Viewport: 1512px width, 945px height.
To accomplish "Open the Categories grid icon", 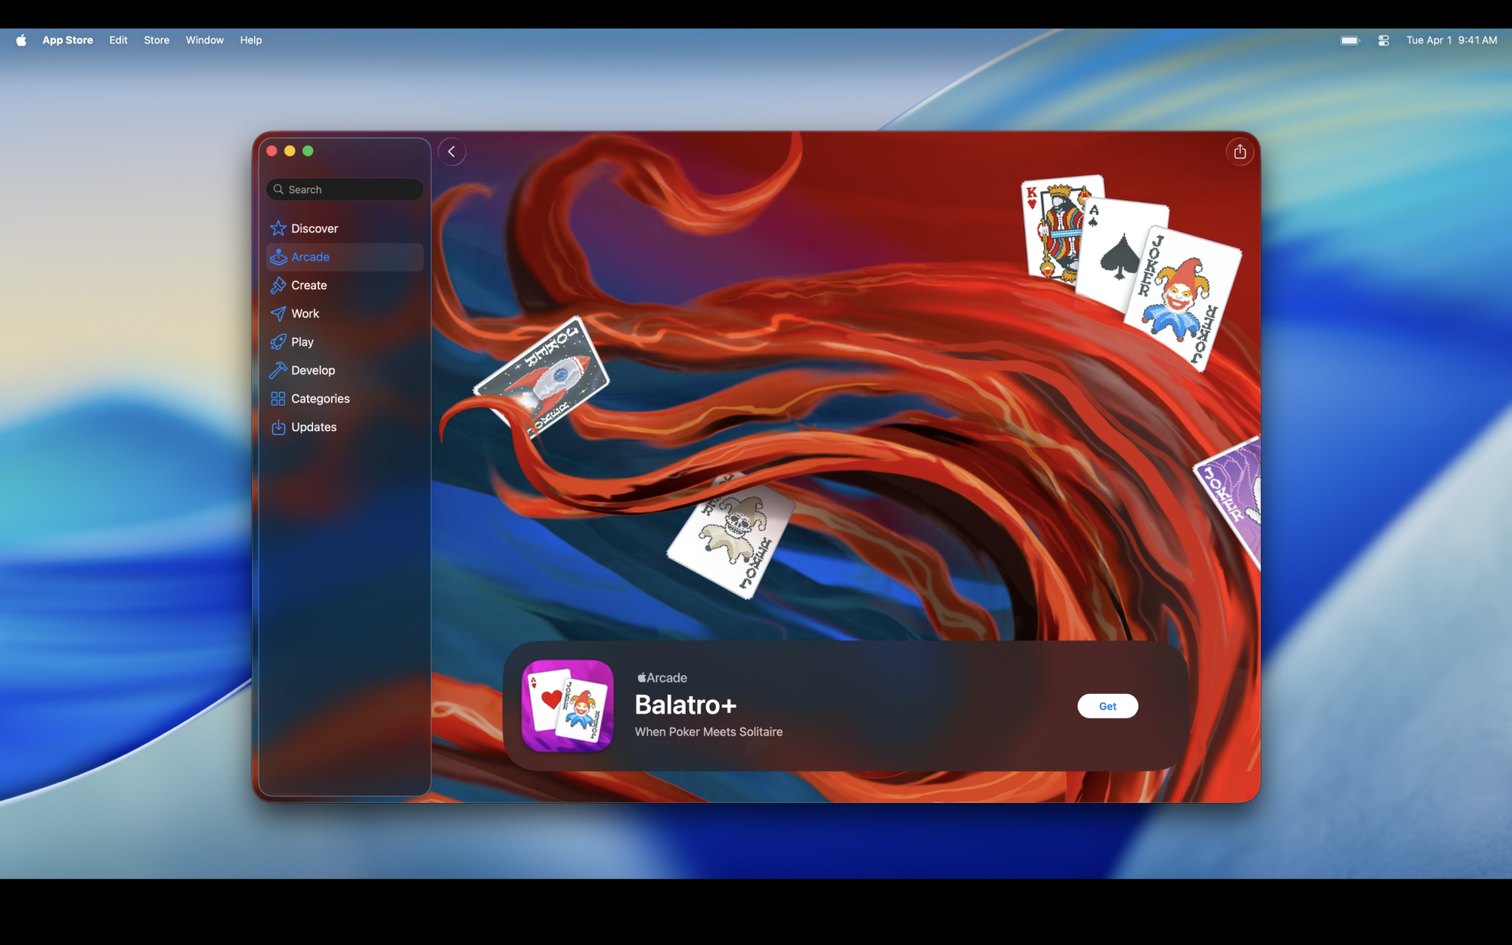I will coord(278,398).
